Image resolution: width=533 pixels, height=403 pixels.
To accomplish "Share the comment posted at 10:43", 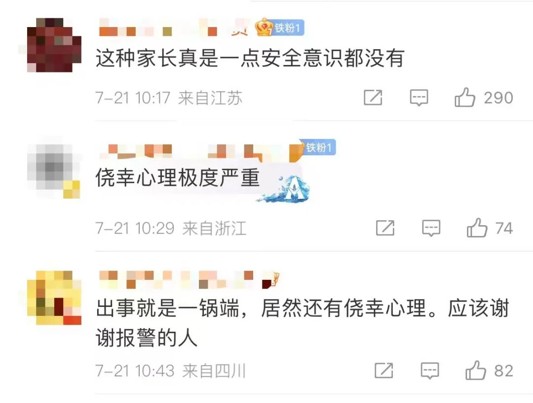I will (x=384, y=370).
